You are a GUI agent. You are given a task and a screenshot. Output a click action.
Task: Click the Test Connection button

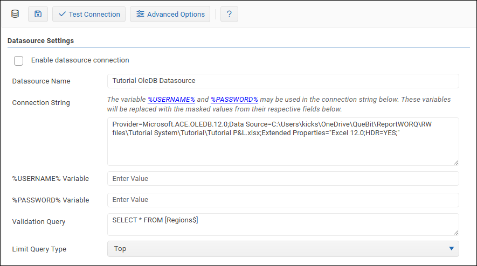coord(89,14)
